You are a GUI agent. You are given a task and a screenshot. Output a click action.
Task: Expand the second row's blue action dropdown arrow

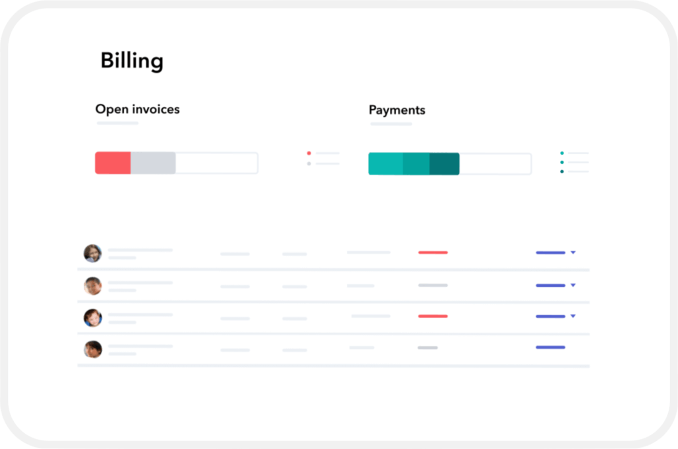(573, 286)
